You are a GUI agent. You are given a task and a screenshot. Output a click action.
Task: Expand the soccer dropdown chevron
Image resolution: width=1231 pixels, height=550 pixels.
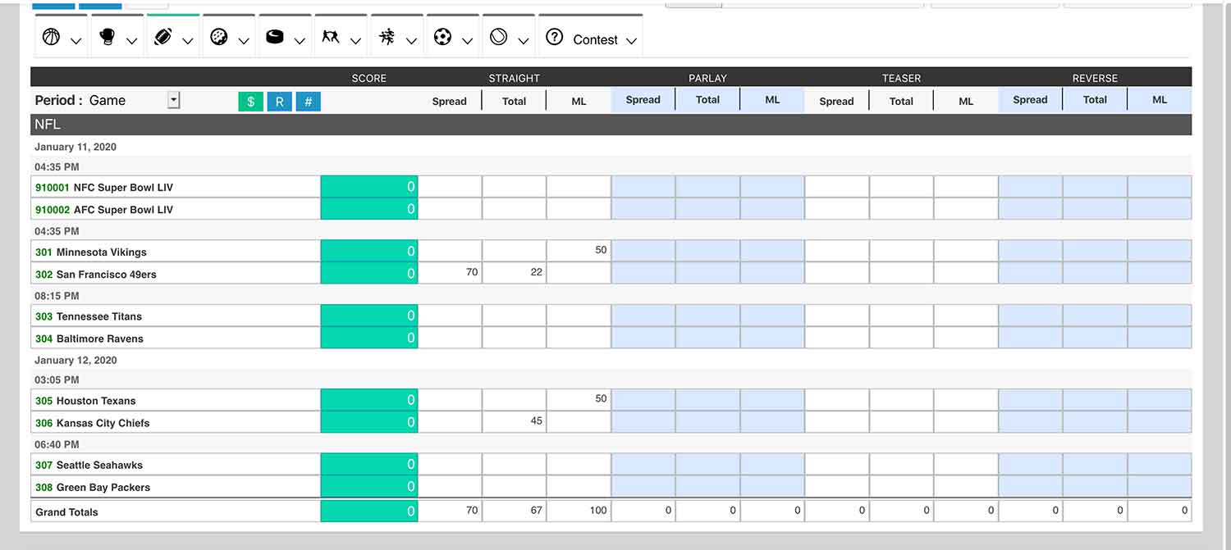tap(468, 41)
